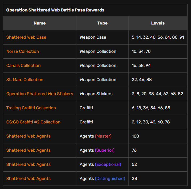Image resolution: width=191 pixels, height=189 pixels.
Task: Select Weapon Collection cell in Canals Collection row
Action: click(102, 65)
